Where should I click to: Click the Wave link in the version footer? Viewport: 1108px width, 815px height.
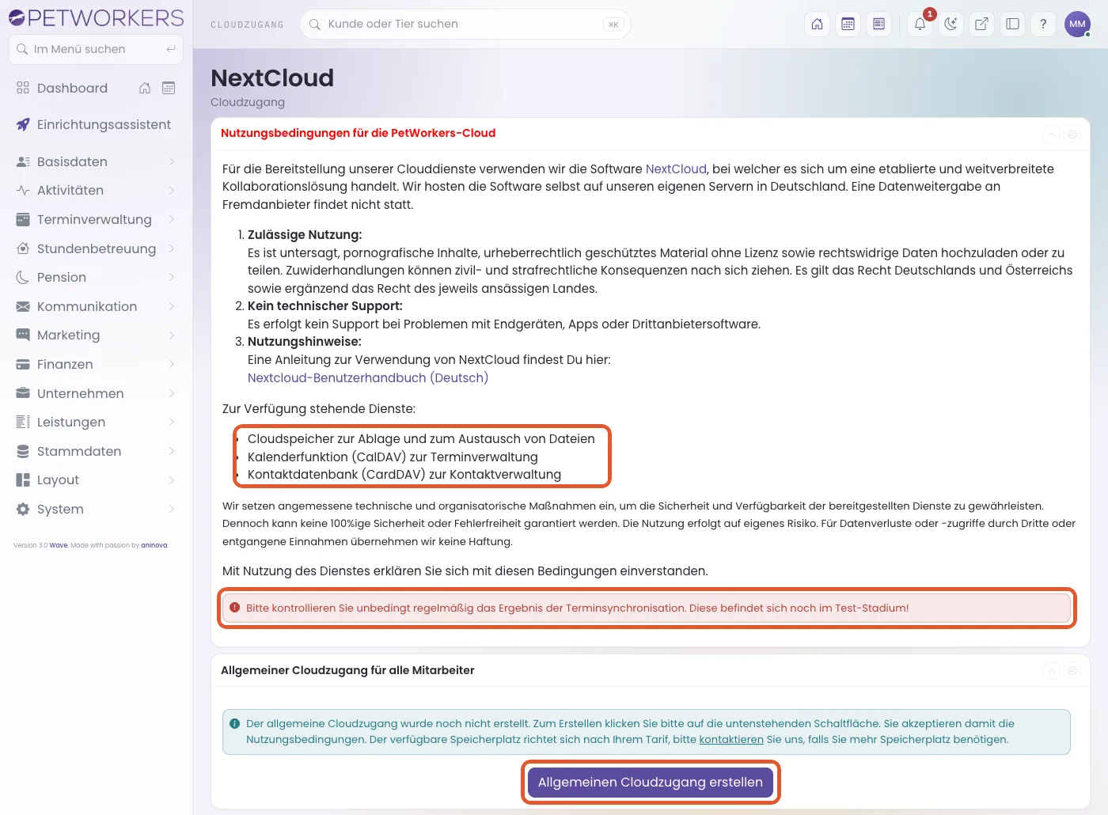[x=59, y=545]
